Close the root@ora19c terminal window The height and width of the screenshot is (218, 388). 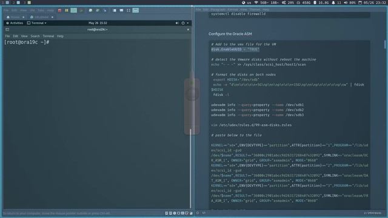188,30
